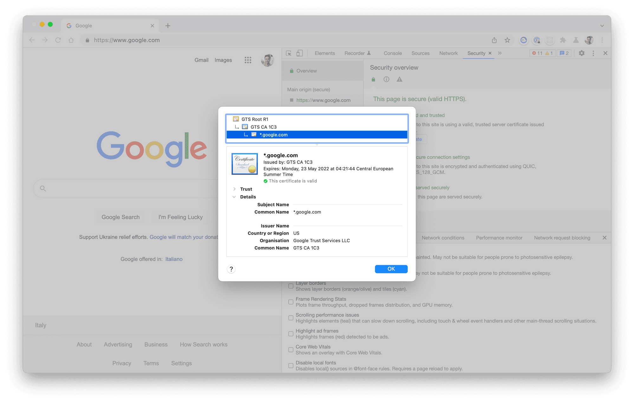Click the security warning triangle icon
The height and width of the screenshot is (403, 634).
click(399, 79)
